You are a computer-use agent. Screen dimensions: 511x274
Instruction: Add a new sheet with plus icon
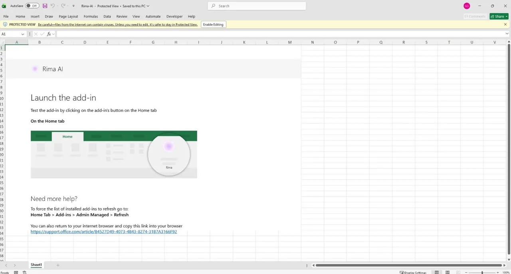click(x=57, y=265)
